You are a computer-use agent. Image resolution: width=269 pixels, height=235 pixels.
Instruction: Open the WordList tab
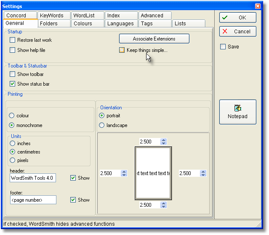88,15
